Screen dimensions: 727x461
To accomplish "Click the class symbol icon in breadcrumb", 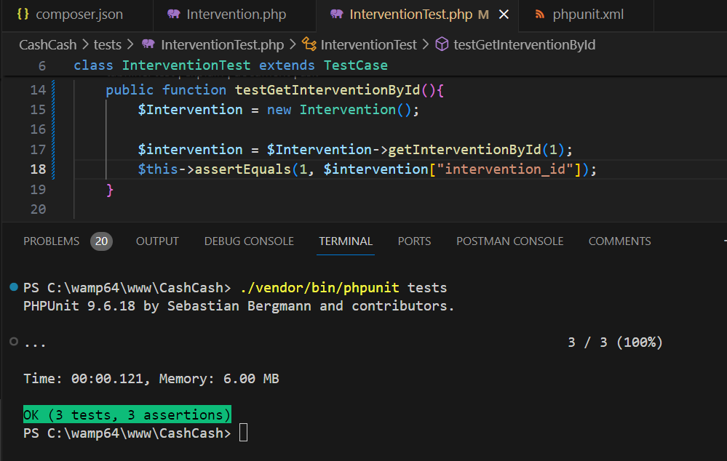I will click(309, 45).
